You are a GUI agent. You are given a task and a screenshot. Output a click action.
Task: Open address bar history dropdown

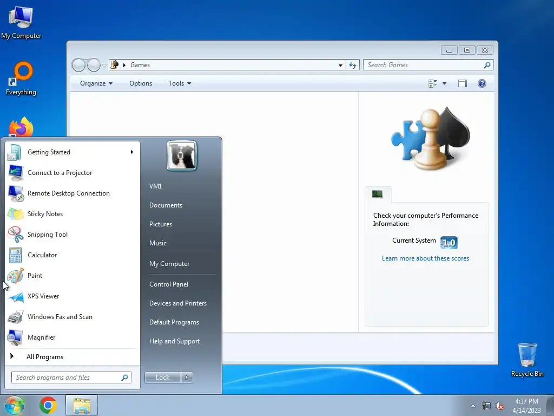[x=340, y=65]
